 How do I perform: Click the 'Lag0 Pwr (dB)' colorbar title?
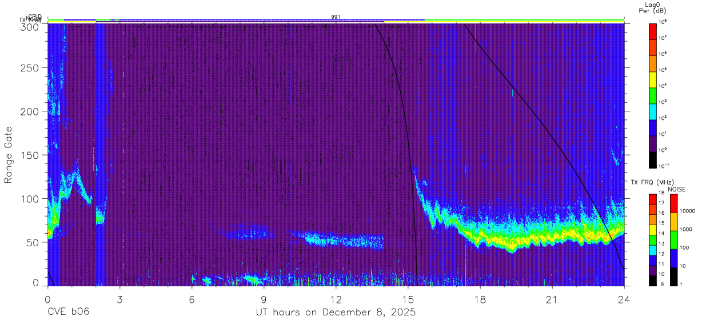[x=652, y=7]
